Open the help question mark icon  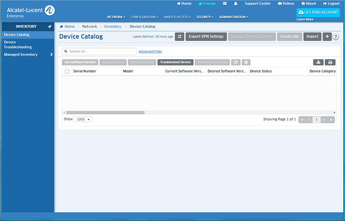336,37
